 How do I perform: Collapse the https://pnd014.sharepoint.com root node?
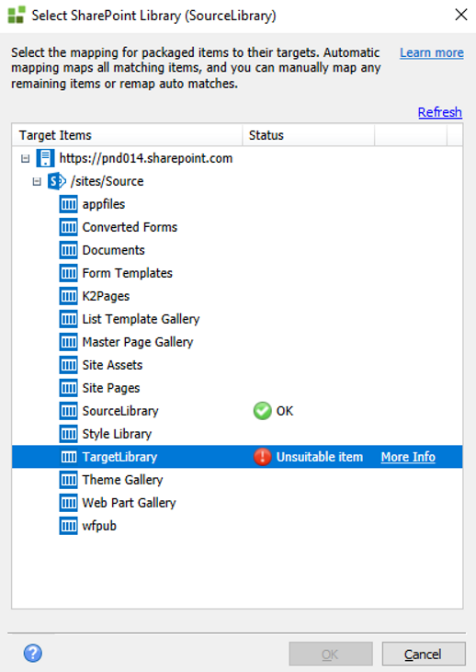point(26,158)
